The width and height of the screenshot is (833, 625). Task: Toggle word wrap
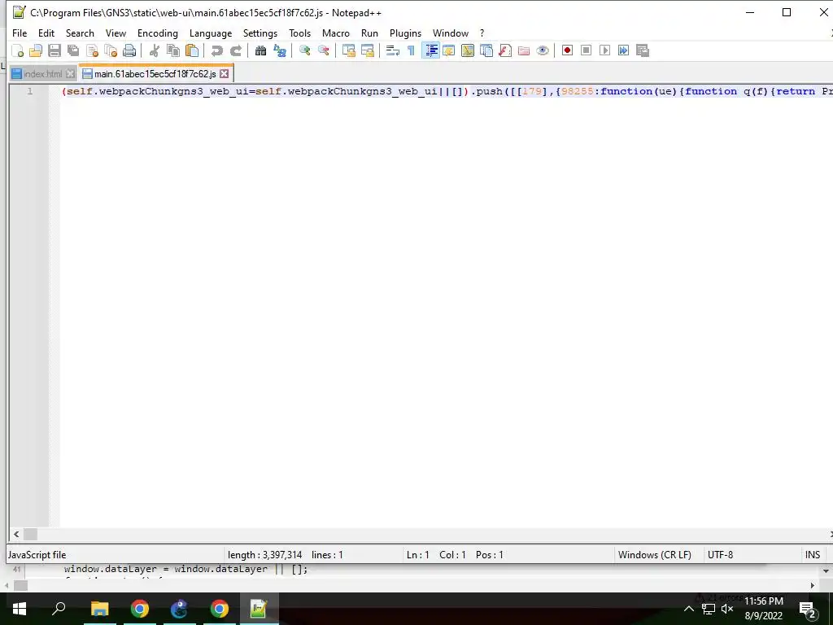click(x=393, y=50)
